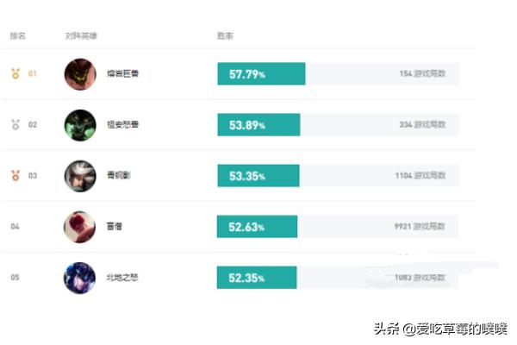Click the 53.89% win rate bar
Image resolution: width=517 pixels, height=345 pixels.
coord(258,124)
